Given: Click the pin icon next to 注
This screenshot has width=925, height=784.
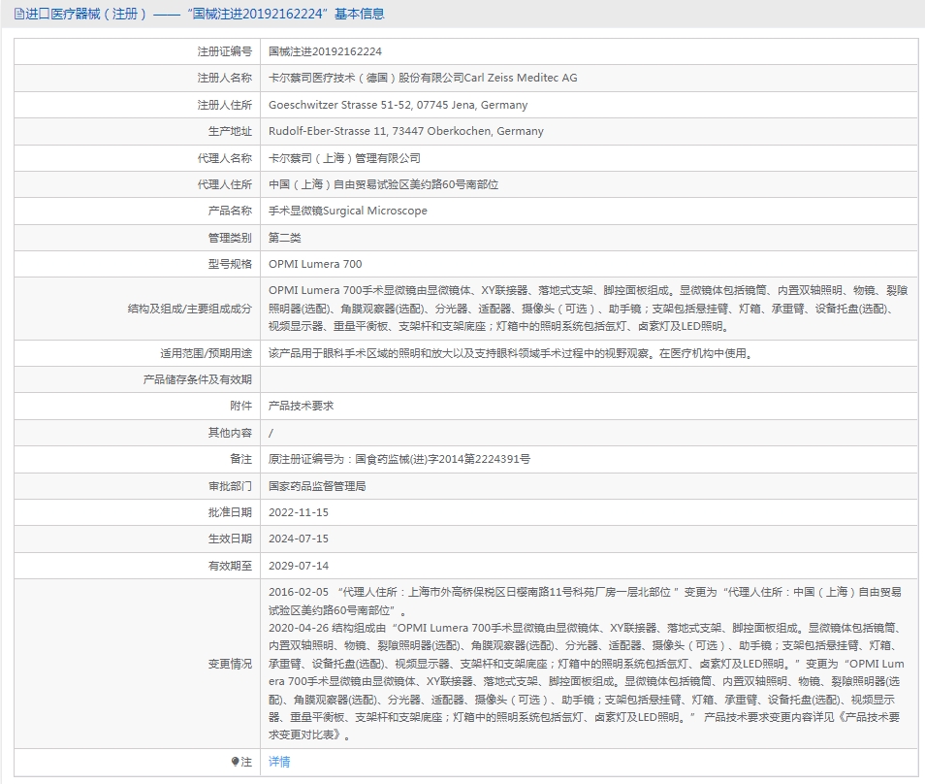Looking at the screenshot, I should [233, 763].
